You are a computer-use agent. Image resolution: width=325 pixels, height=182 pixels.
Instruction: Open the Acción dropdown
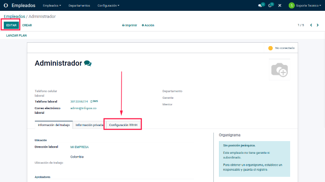coord(148,25)
